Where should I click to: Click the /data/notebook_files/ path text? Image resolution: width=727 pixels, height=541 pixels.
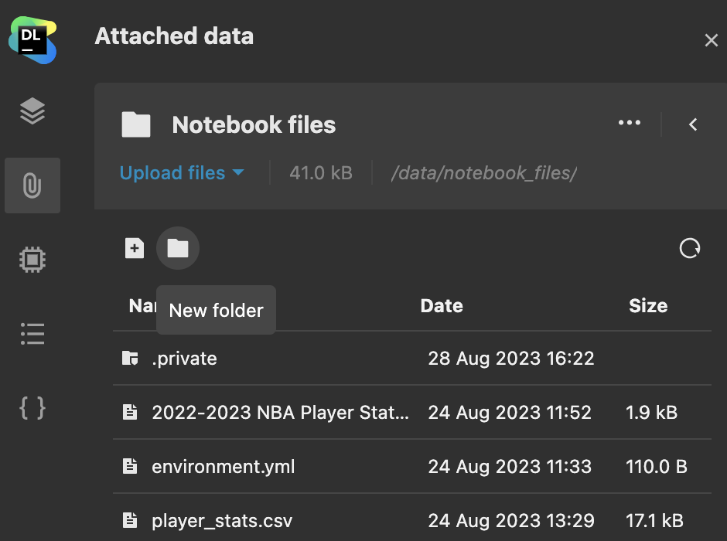(x=484, y=173)
